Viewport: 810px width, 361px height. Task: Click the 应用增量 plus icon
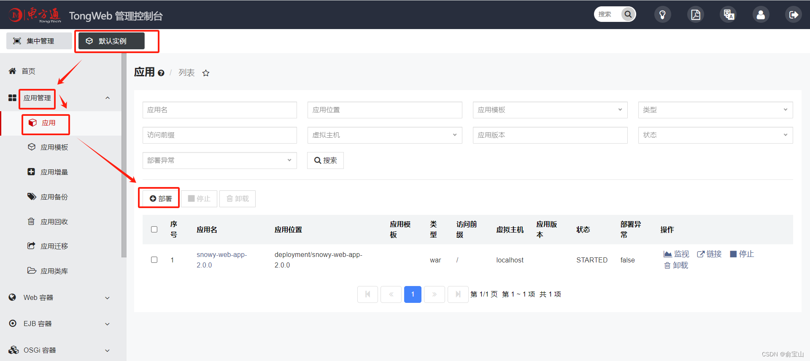[x=31, y=172]
